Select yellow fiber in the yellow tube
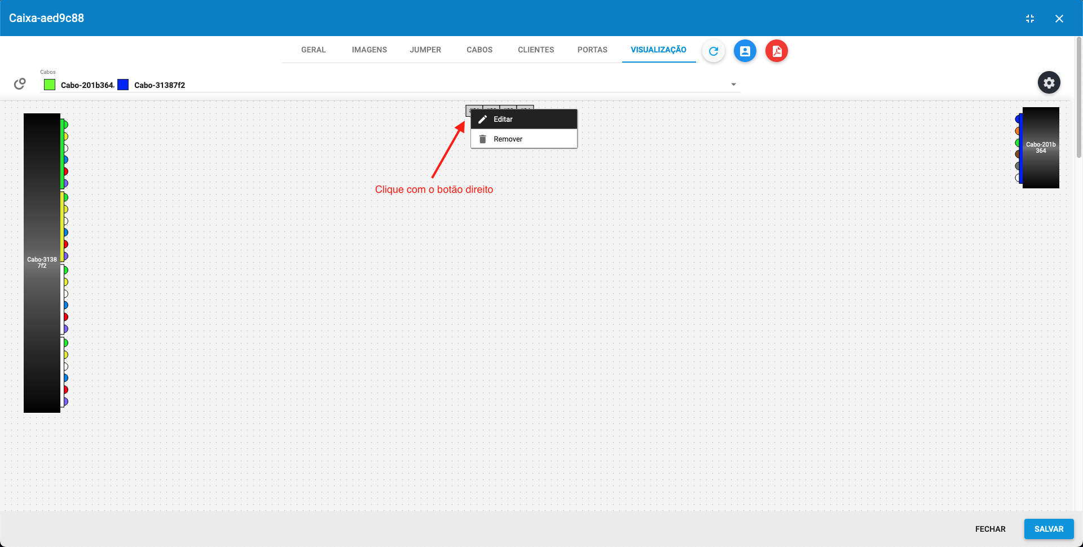Image resolution: width=1083 pixels, height=547 pixels. tap(65, 209)
